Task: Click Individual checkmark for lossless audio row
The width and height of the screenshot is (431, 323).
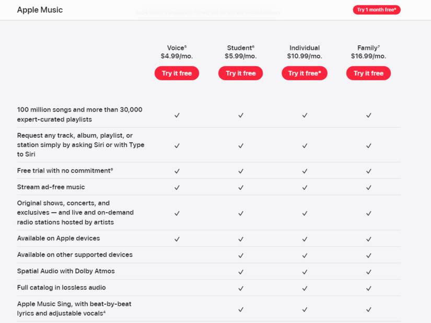Action: (x=305, y=289)
